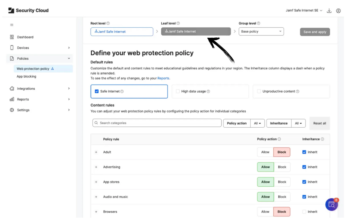Open the search help widget bottom right
This screenshot has width=345, height=220.
tap(332, 205)
